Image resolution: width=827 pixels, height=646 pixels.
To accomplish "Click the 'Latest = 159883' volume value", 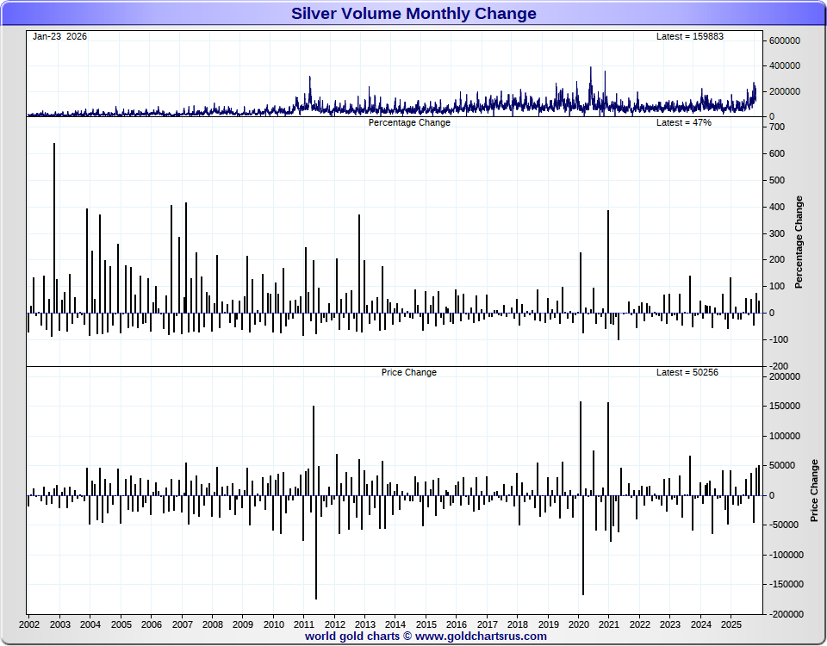I will (x=690, y=36).
